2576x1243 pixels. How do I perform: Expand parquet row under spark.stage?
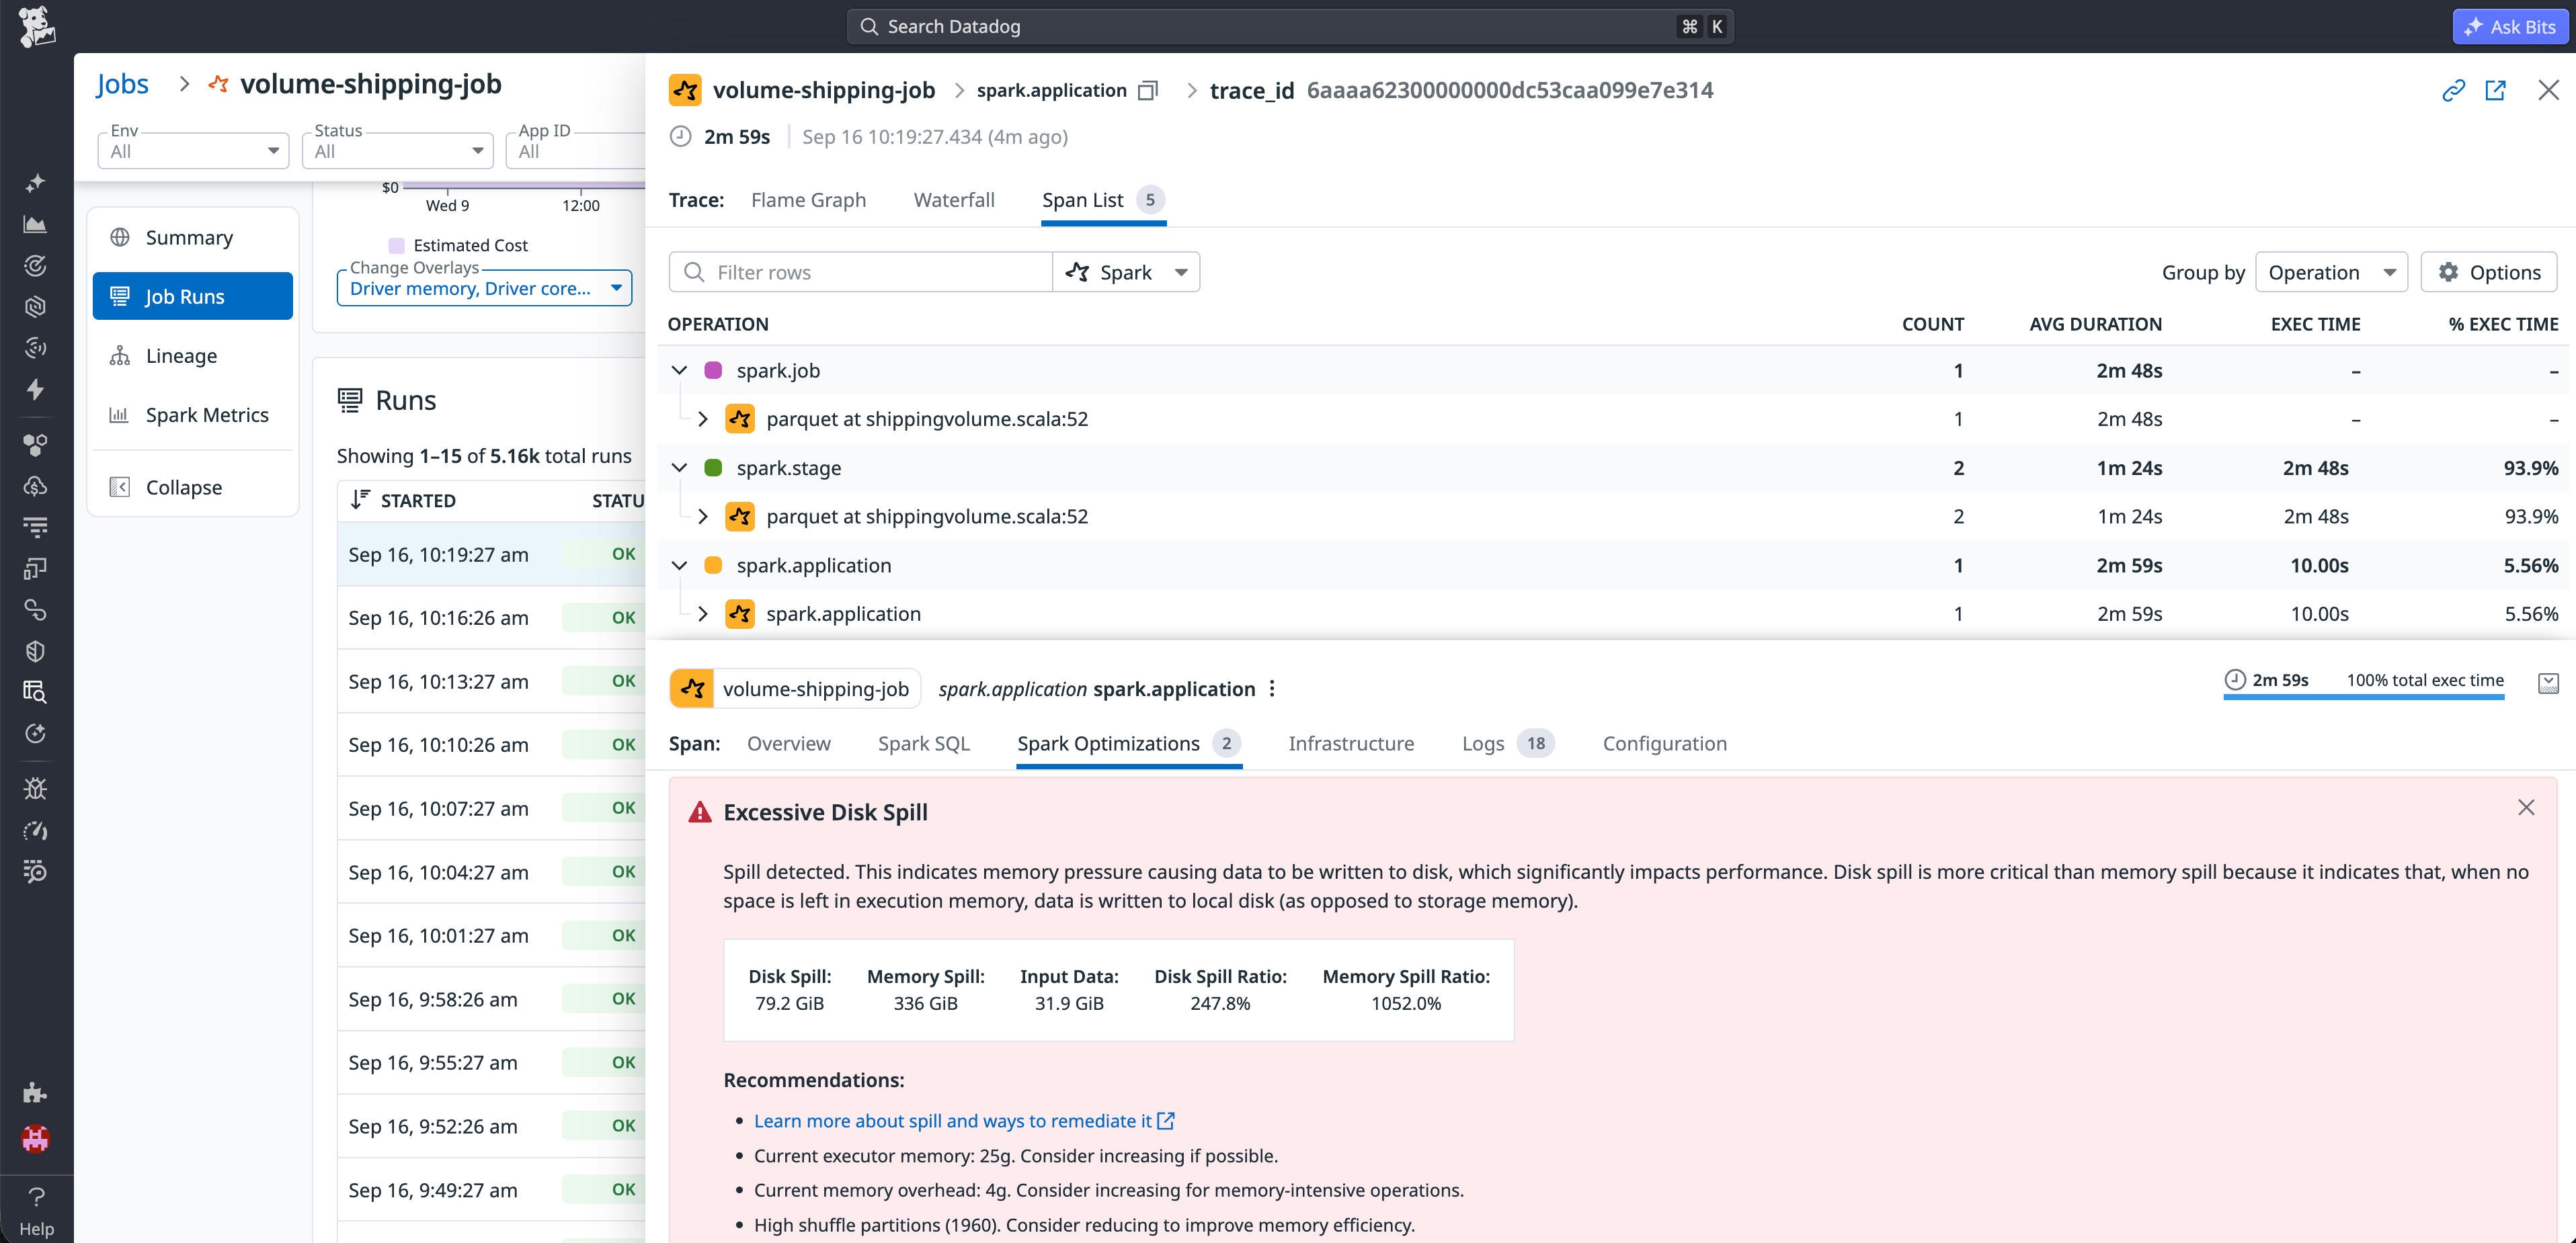(703, 517)
